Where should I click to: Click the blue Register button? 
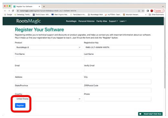[20, 105]
